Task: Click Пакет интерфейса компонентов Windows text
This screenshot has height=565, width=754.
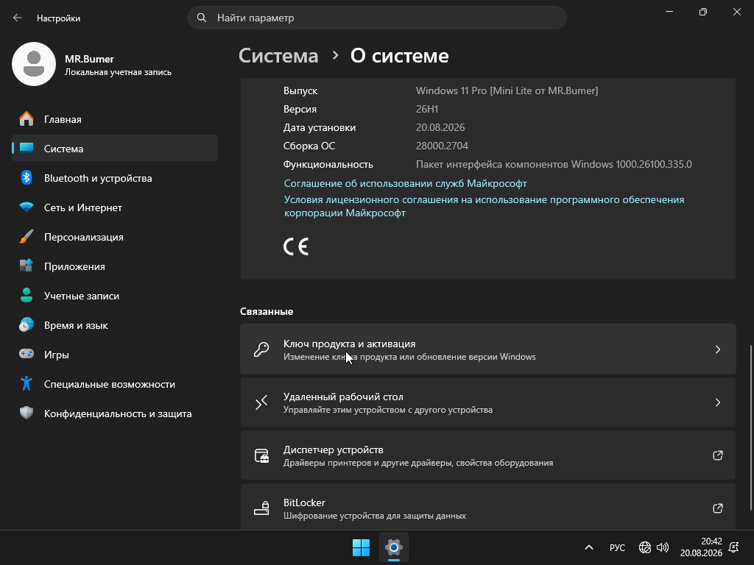Action: 554,164
